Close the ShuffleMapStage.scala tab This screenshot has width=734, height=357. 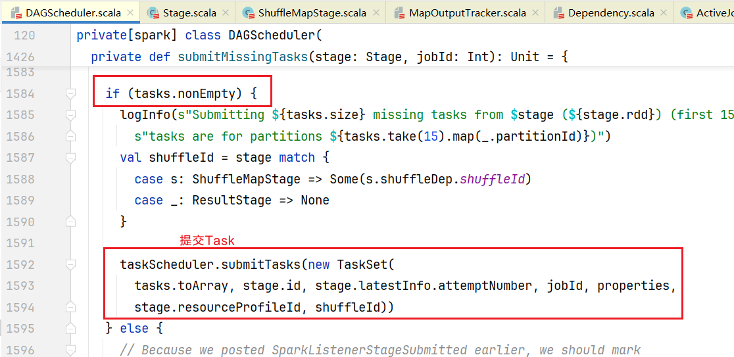pos(376,13)
